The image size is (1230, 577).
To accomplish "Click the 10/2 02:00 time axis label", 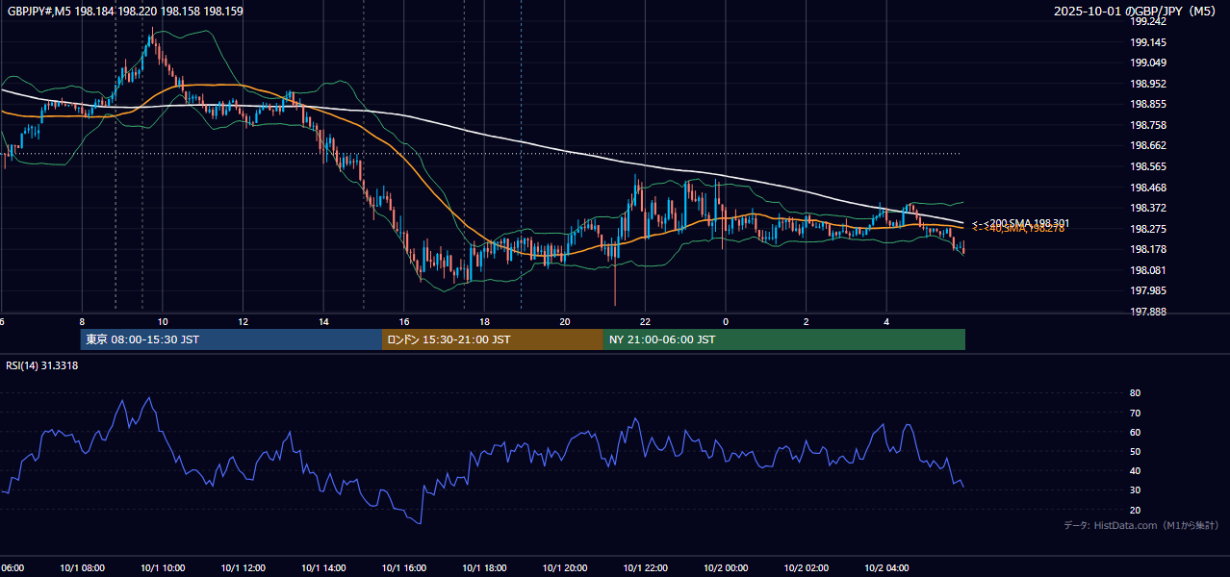I will pyautogui.click(x=806, y=567).
